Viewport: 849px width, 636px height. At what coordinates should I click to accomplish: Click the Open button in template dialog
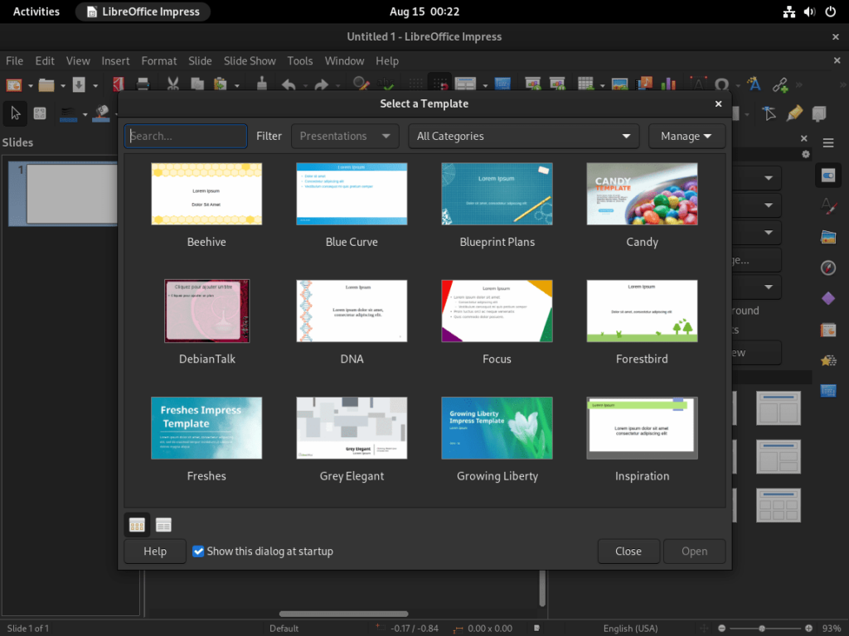pos(694,551)
